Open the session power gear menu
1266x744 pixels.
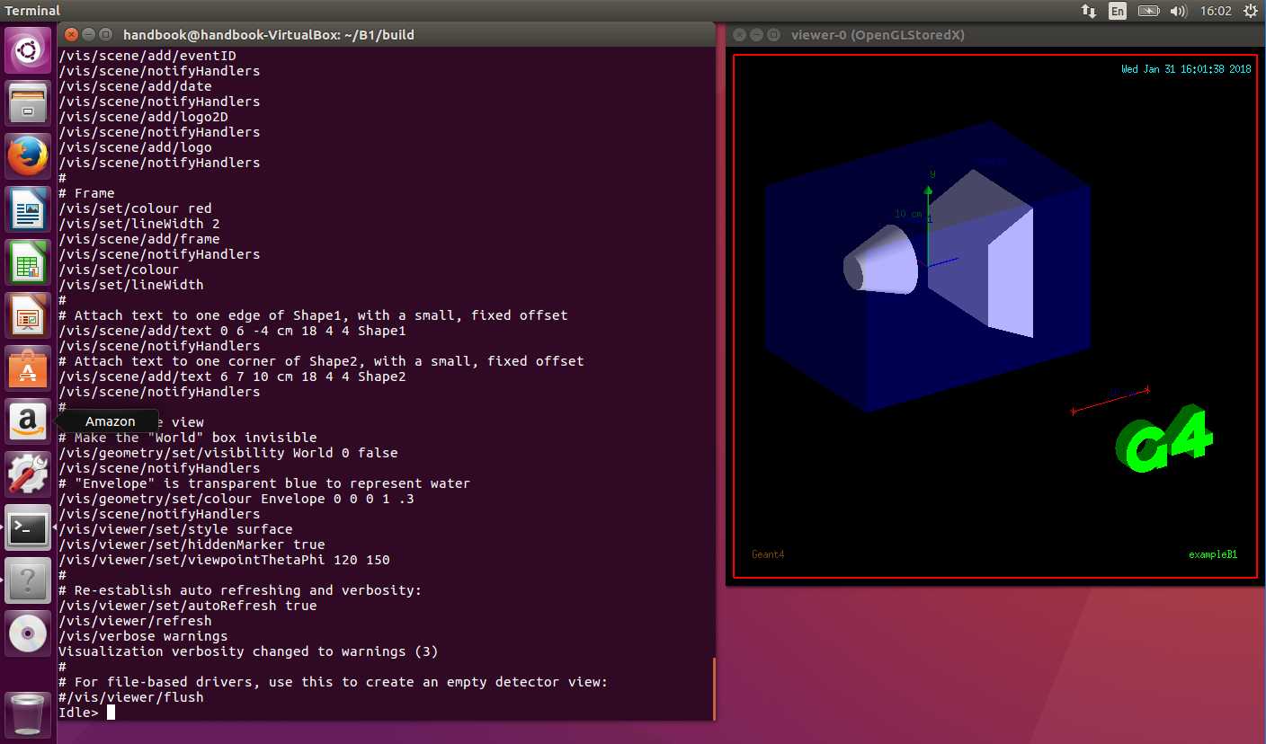(1251, 11)
